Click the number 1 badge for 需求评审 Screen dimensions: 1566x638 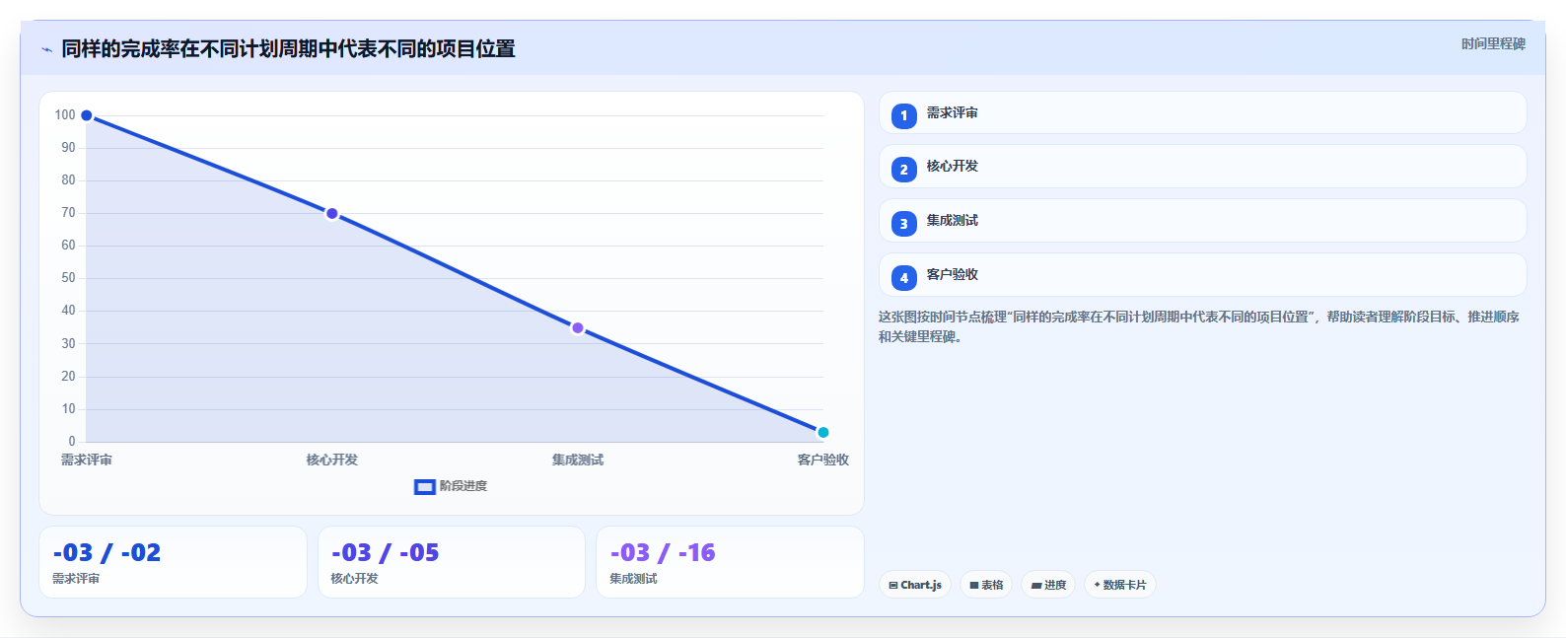click(x=904, y=116)
